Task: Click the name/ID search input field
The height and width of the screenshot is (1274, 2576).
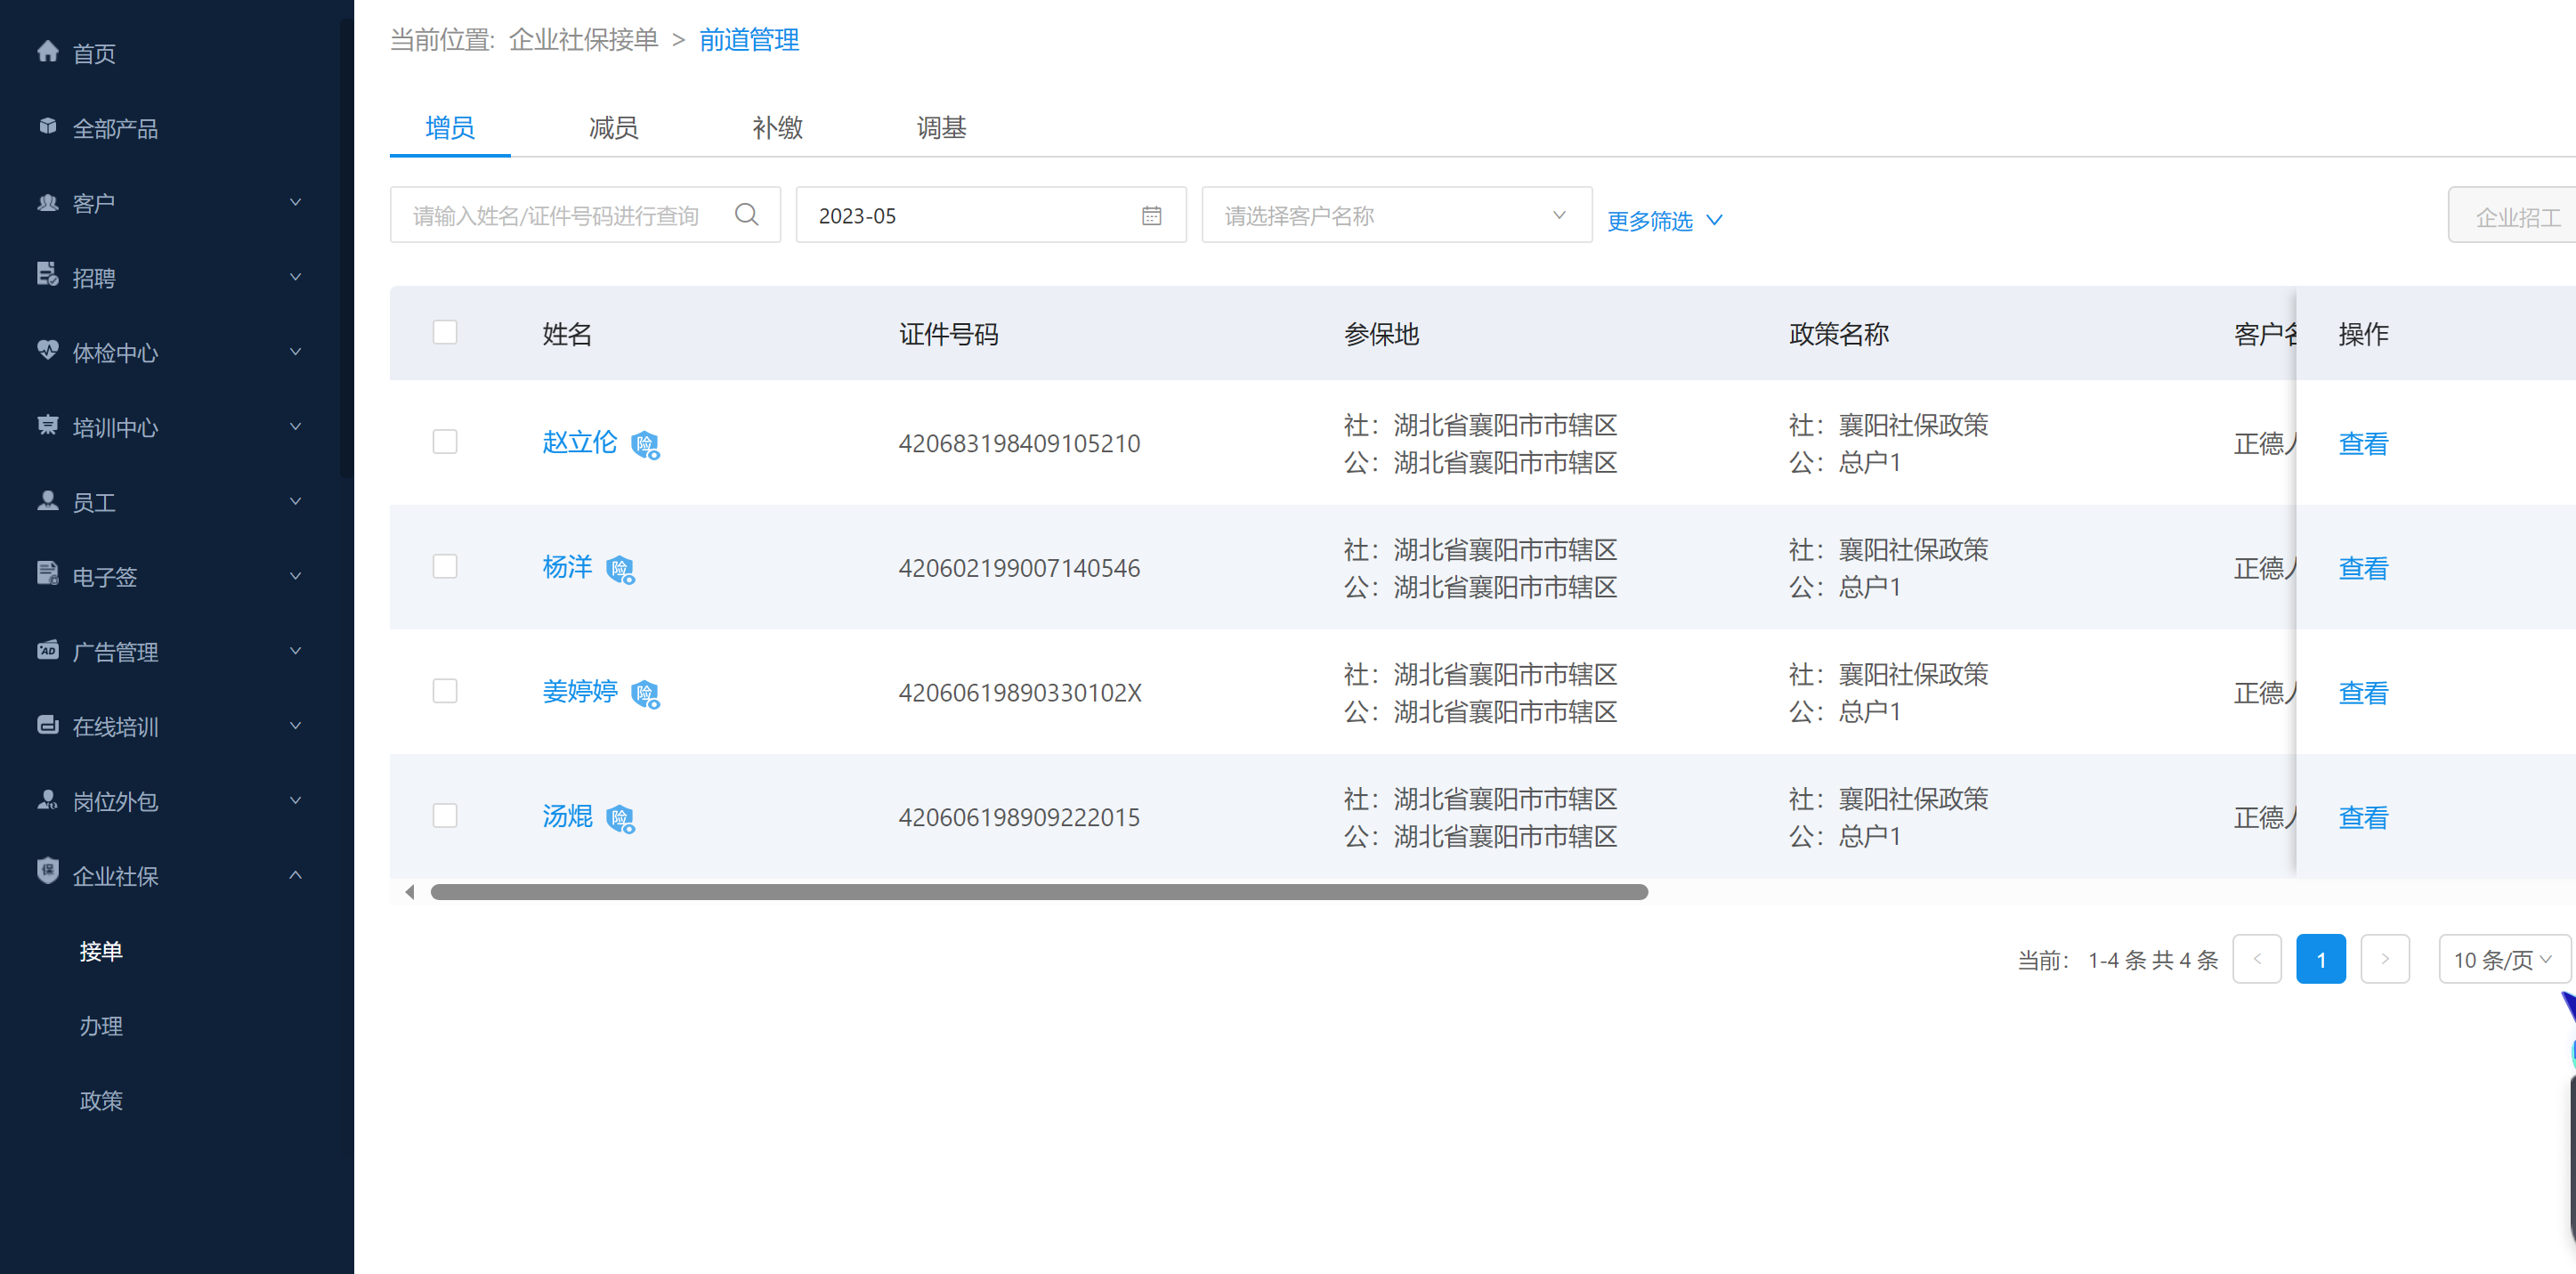Action: [x=585, y=215]
